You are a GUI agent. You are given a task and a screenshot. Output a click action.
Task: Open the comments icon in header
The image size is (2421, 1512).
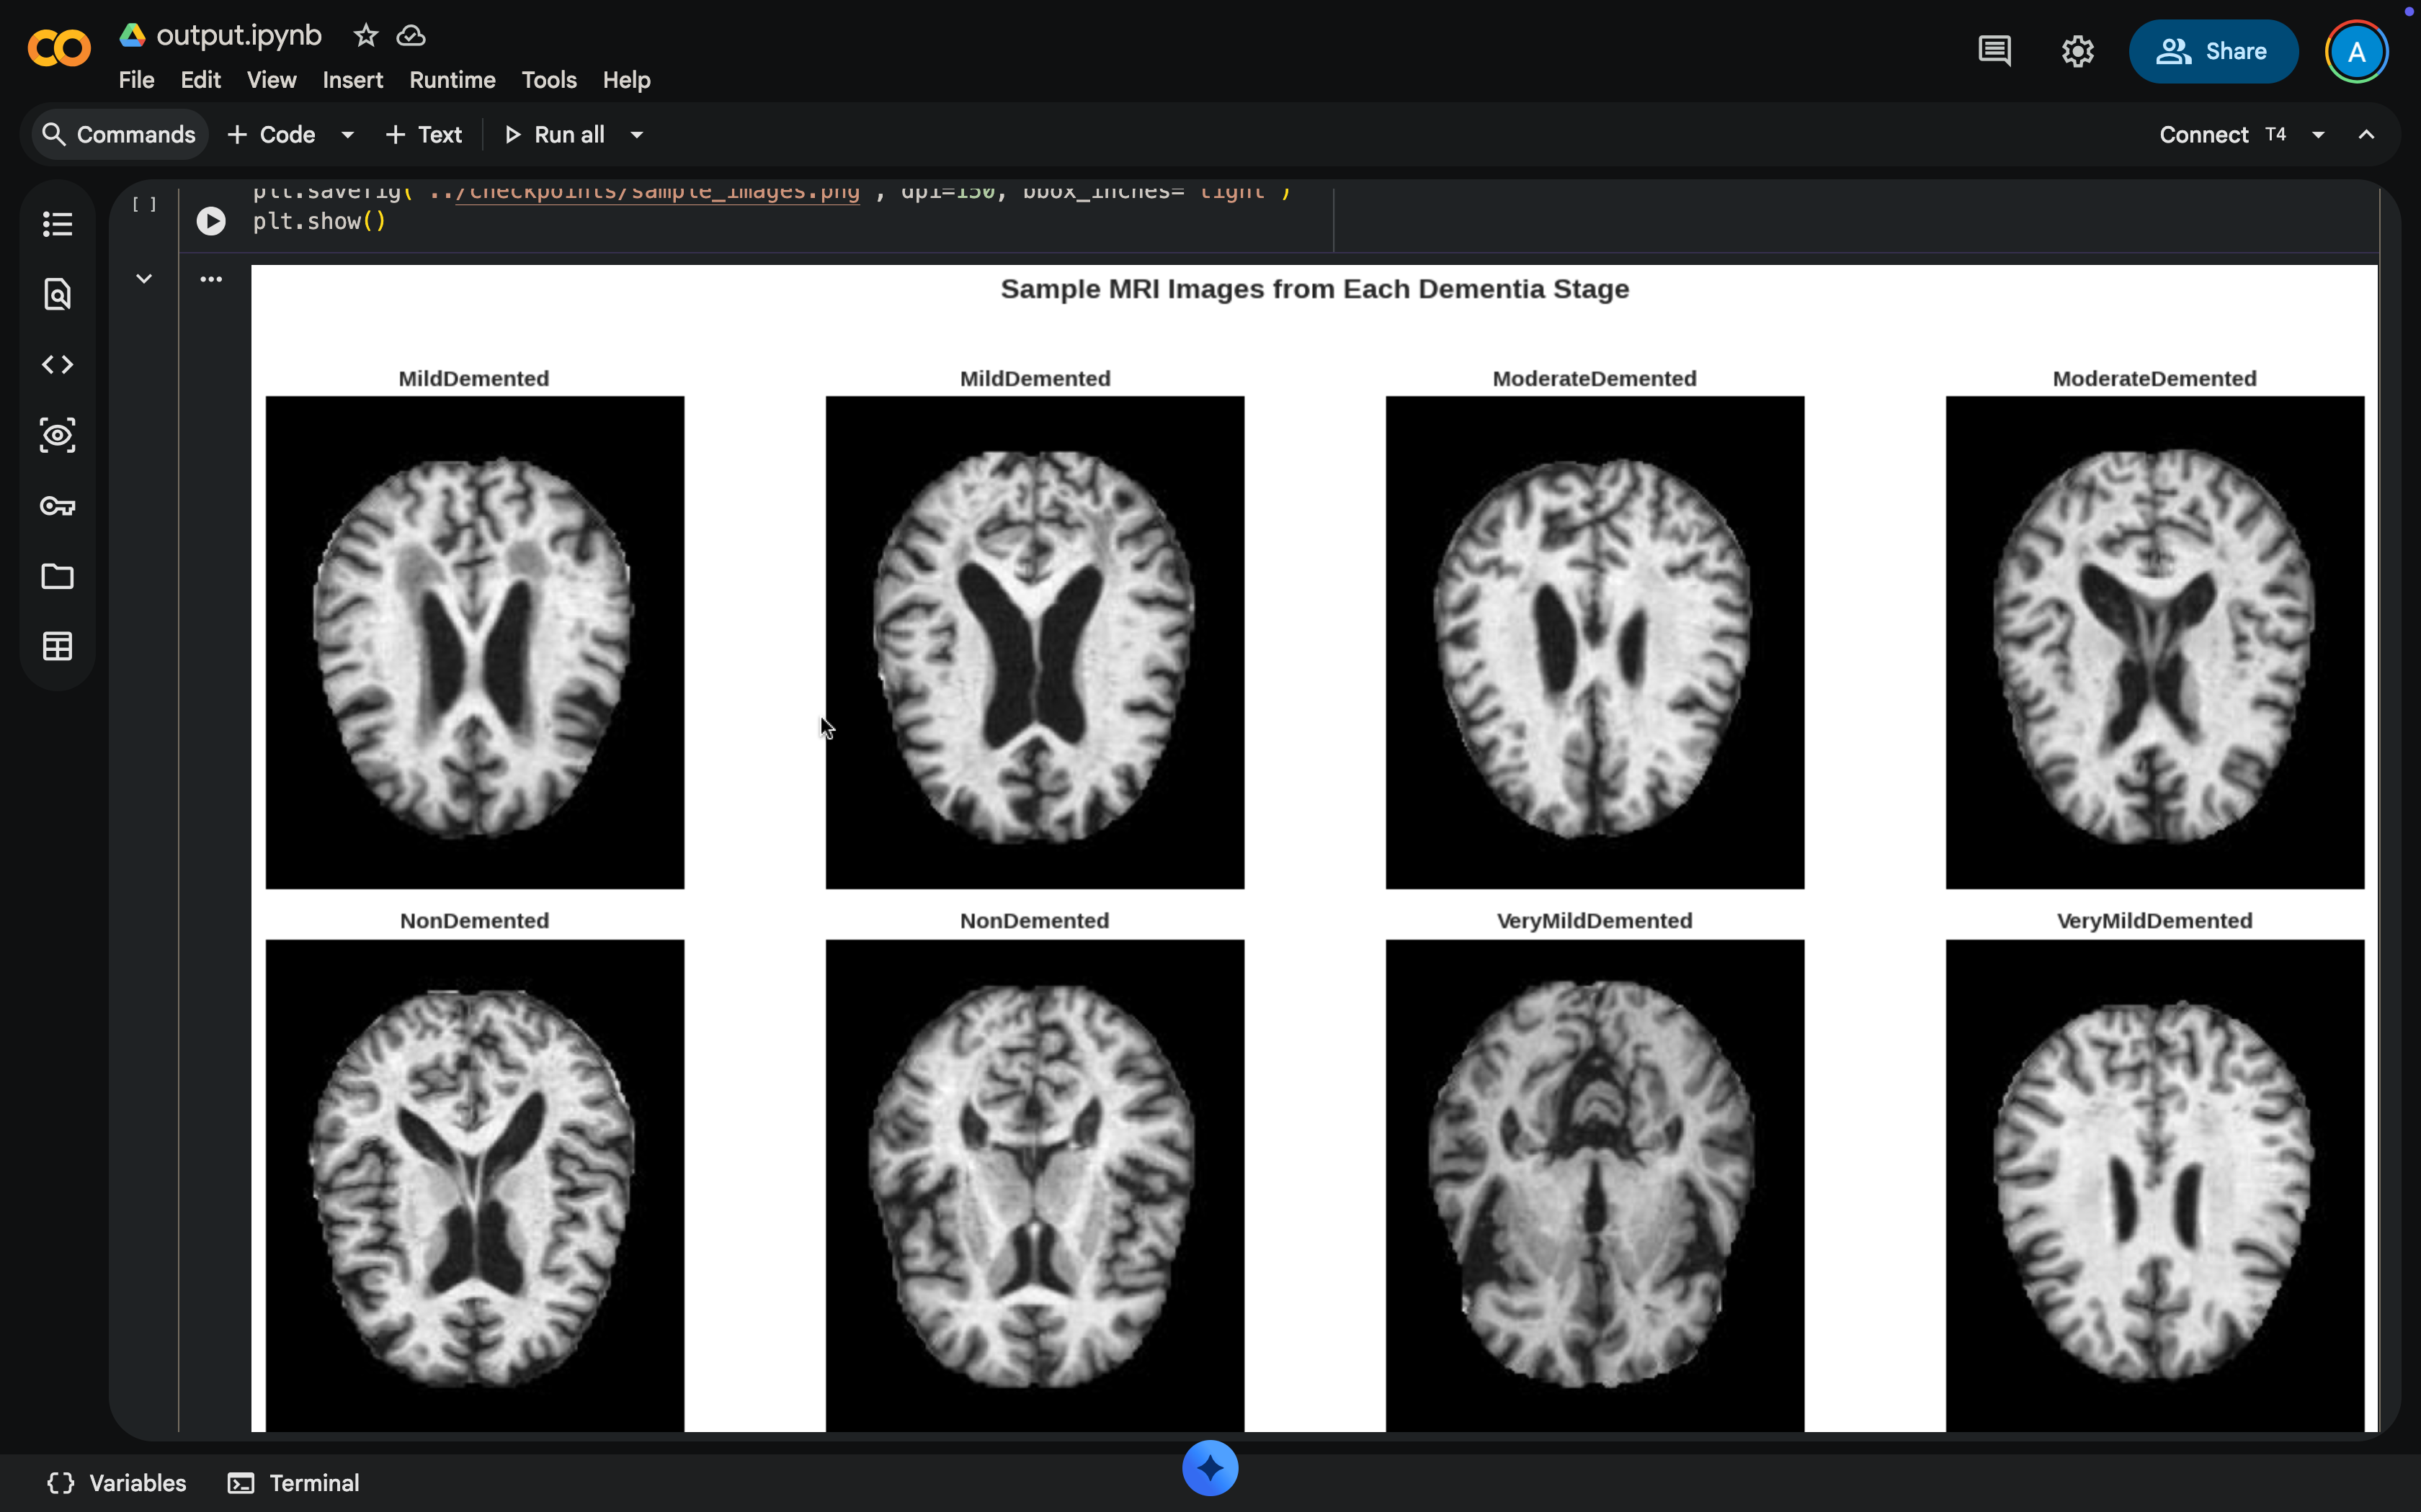click(x=1994, y=51)
